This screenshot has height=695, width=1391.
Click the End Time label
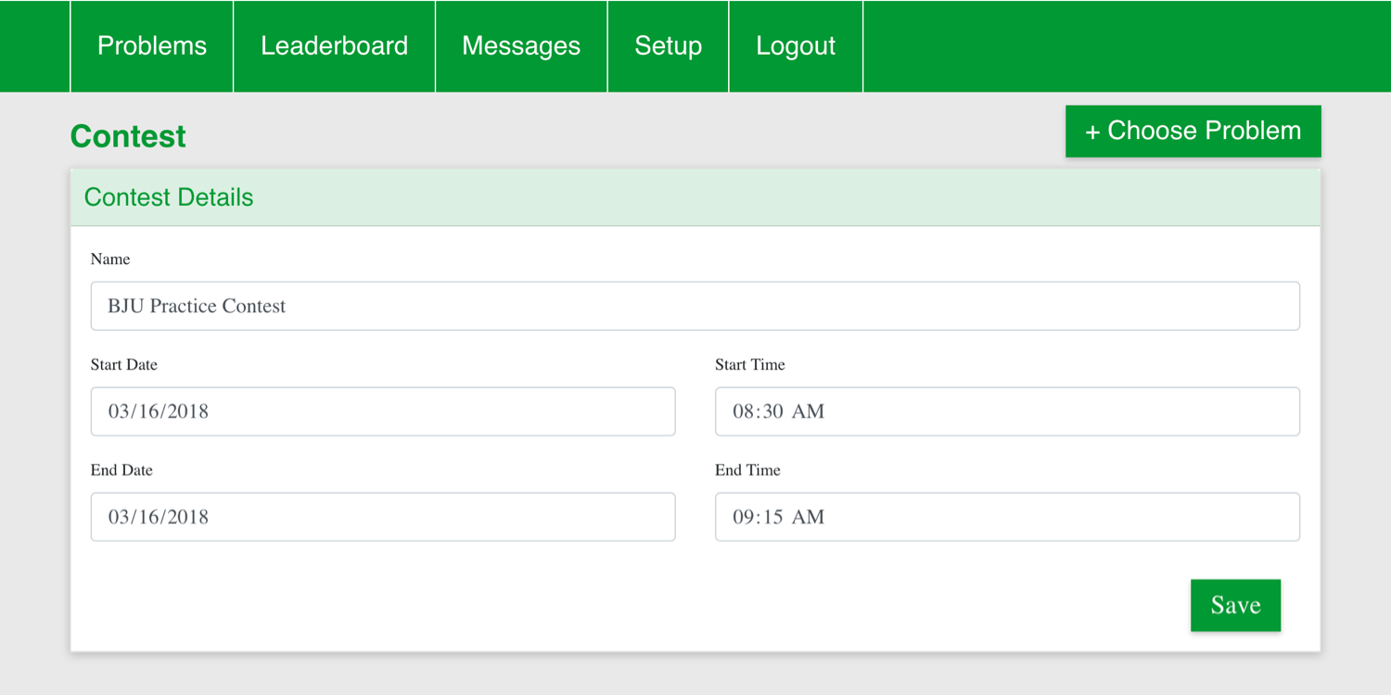(747, 471)
